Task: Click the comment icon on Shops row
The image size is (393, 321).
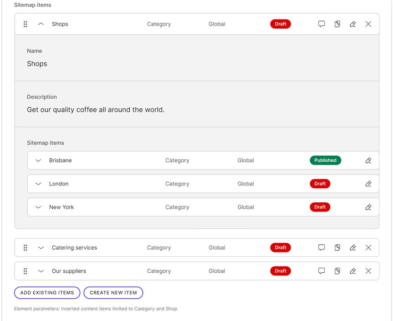Action: click(x=322, y=24)
